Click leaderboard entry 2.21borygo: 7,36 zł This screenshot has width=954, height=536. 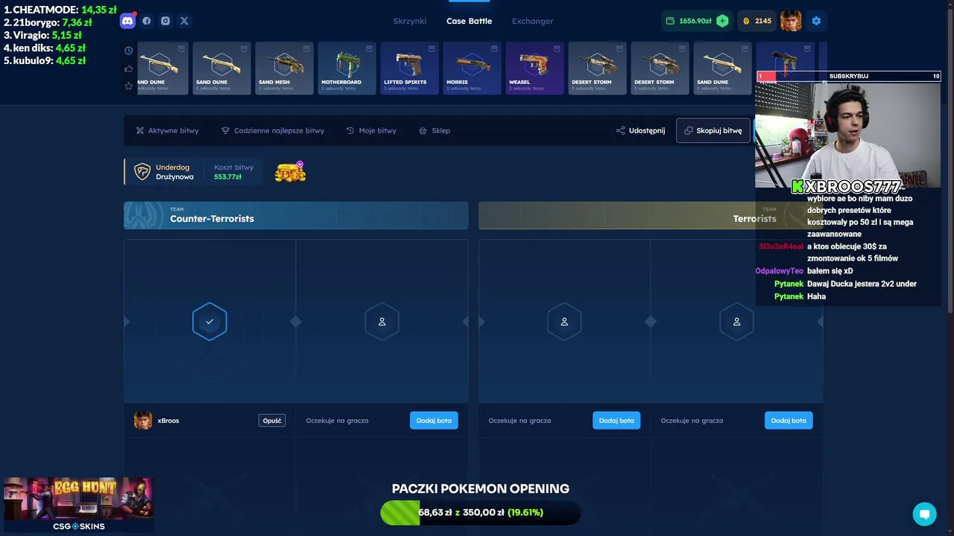tap(48, 22)
